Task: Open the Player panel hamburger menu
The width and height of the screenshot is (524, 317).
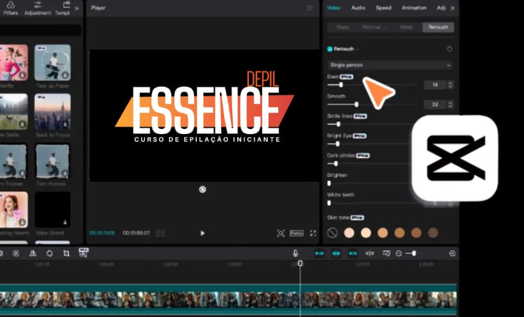Action: pos(310,7)
